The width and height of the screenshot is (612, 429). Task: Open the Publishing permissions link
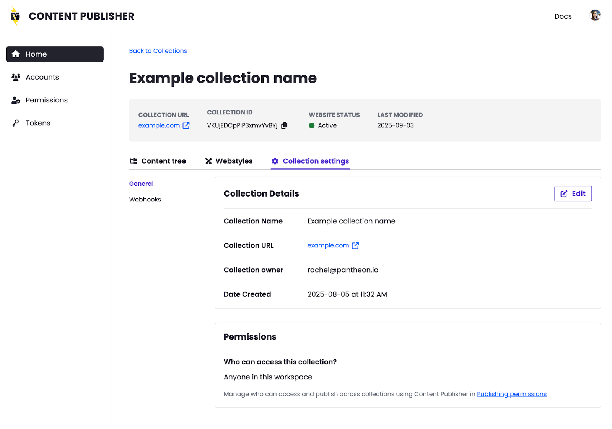point(511,394)
